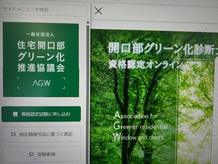Click the book icon on 資格認定試験に申し込む
Viewport: 218px width, 164px height.
coord(15,114)
